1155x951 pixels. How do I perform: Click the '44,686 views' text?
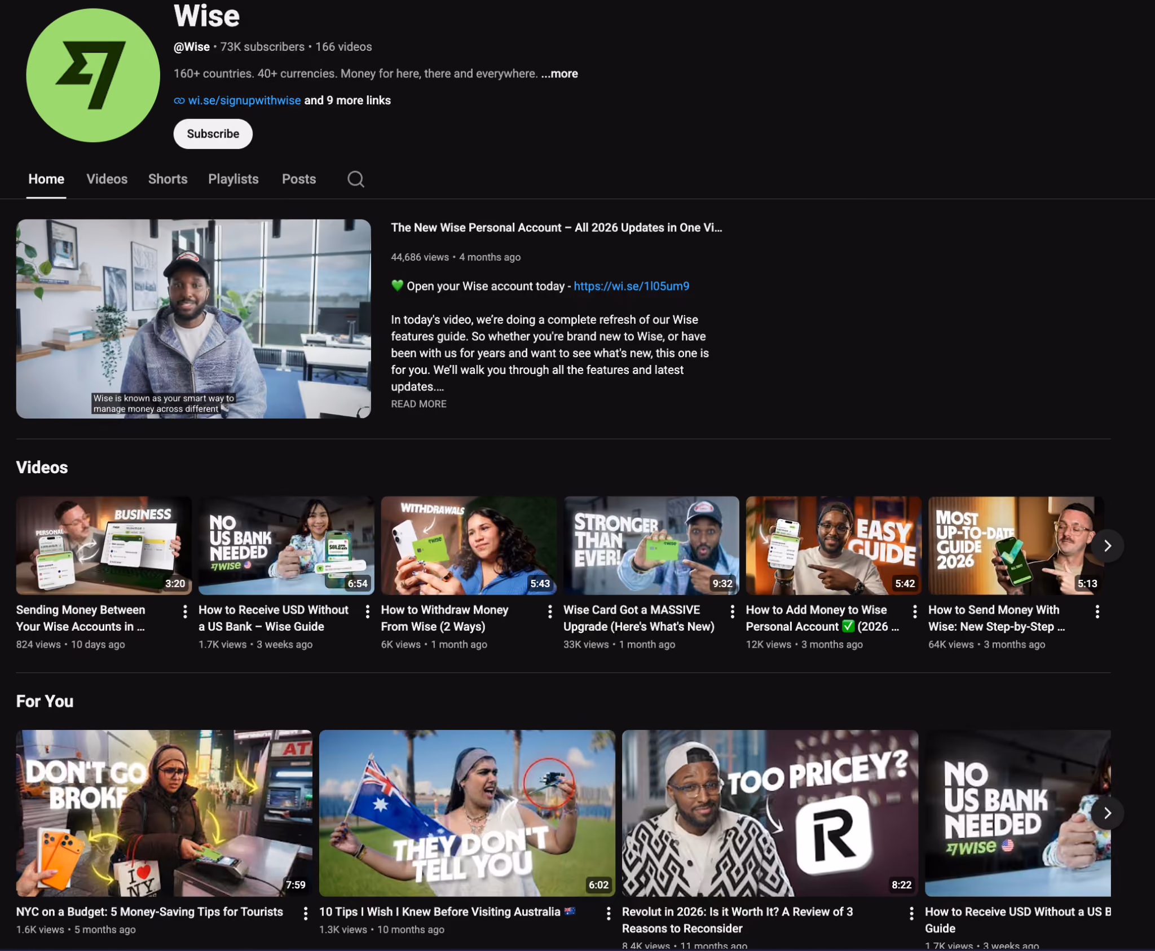point(420,257)
